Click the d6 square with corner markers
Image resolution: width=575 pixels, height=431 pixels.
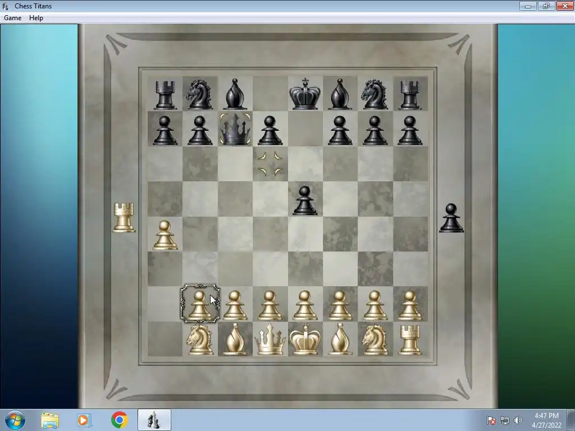tap(270, 164)
